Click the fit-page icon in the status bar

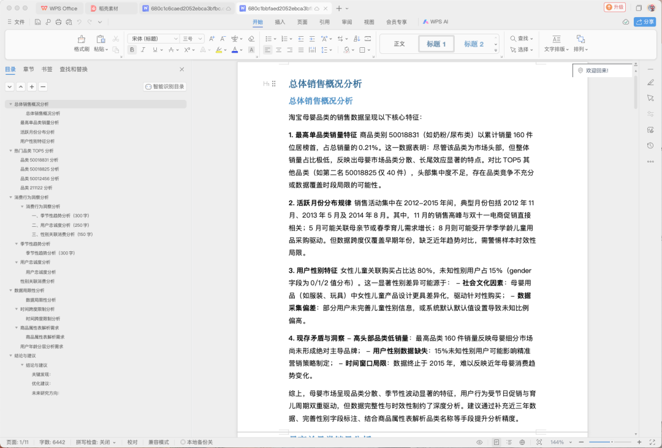[x=539, y=442]
